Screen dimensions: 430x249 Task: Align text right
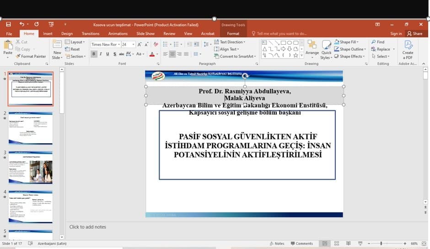[x=179, y=54]
